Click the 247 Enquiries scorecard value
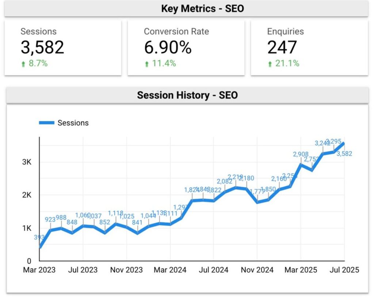 tap(282, 47)
